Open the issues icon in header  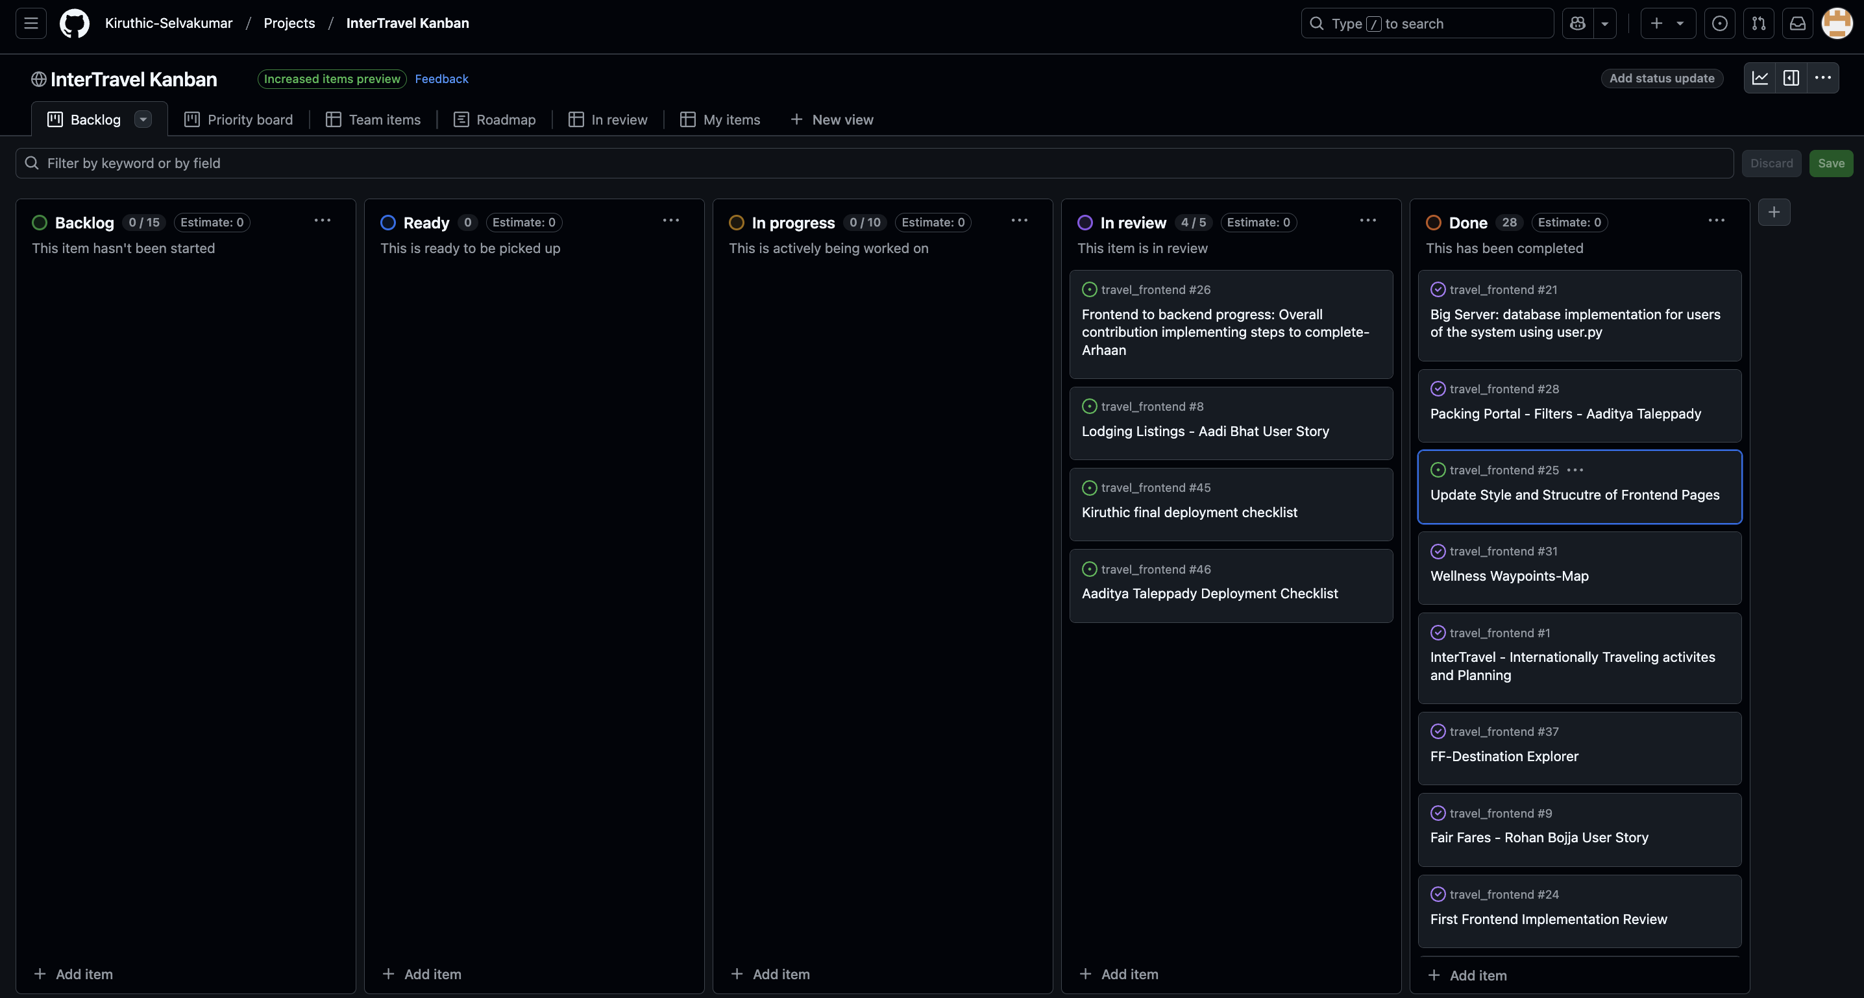pyautogui.click(x=1719, y=23)
